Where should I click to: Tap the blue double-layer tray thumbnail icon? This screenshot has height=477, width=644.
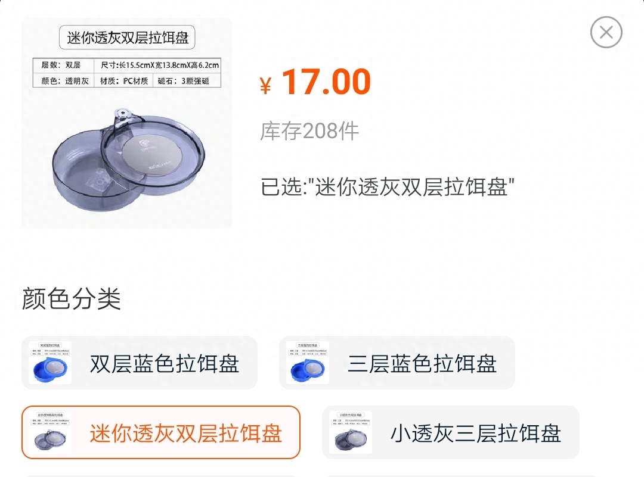[50, 363]
